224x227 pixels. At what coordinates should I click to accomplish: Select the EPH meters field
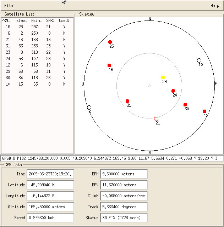coord(124,174)
